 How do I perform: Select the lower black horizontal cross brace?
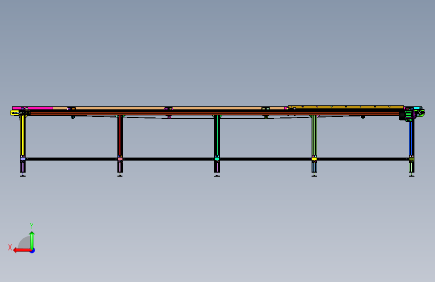click(217, 159)
